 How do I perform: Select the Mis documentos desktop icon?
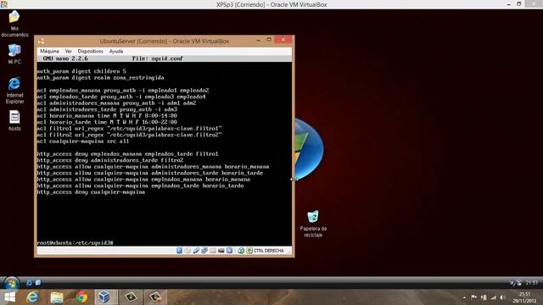point(14,24)
